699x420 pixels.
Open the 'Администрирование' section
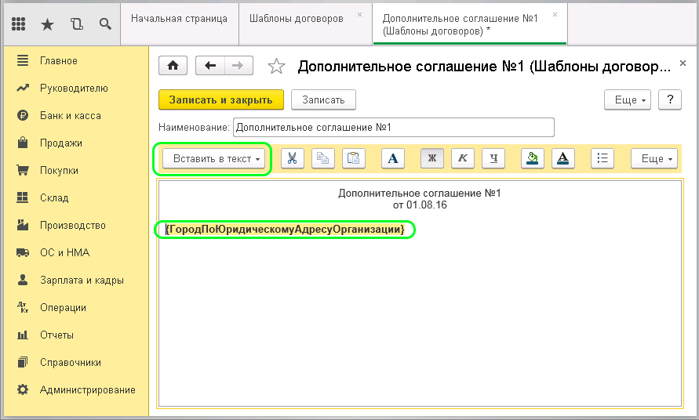(76, 389)
